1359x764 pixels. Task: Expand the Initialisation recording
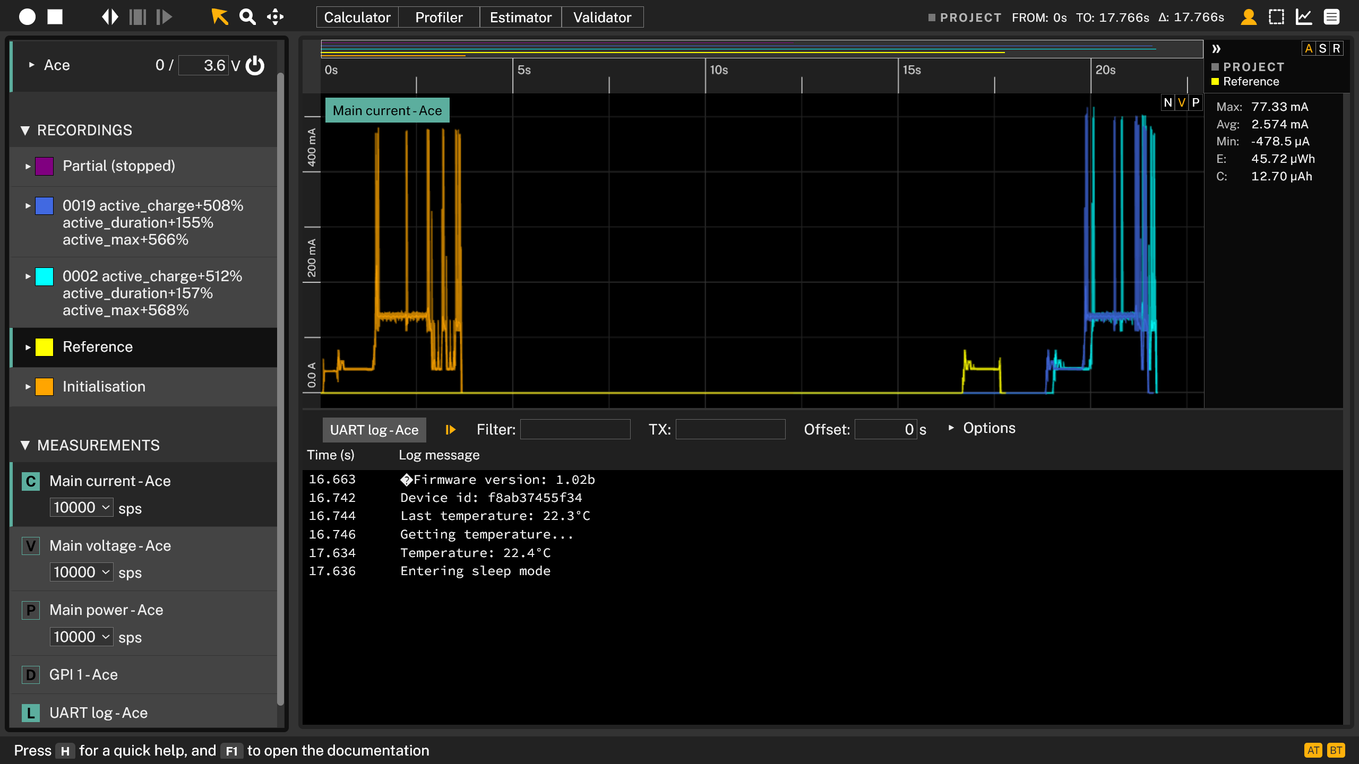tap(28, 387)
